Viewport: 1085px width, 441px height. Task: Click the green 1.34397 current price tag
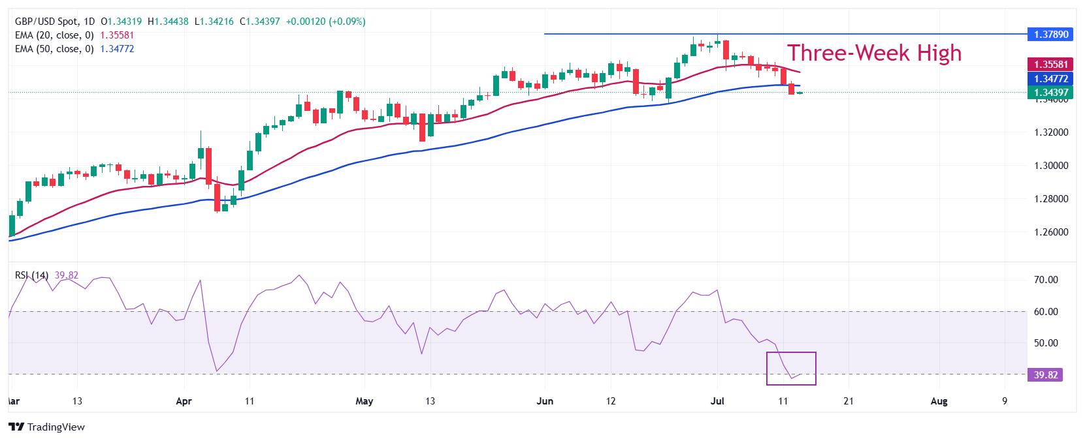pyautogui.click(x=1050, y=92)
